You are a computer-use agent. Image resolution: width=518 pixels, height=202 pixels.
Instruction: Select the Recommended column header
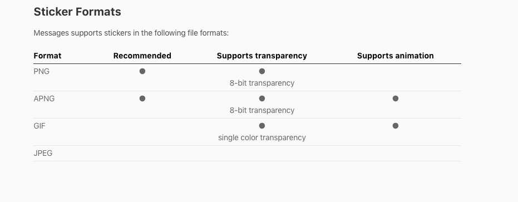(142, 56)
